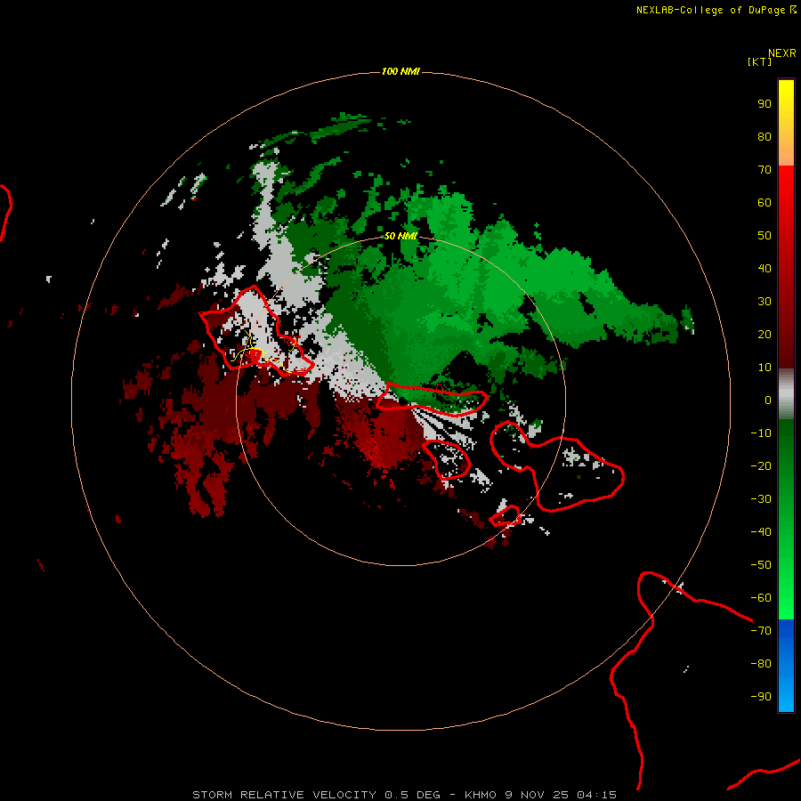Click the NEXR label above color bar
This screenshot has height=801, width=801.
coord(782,53)
